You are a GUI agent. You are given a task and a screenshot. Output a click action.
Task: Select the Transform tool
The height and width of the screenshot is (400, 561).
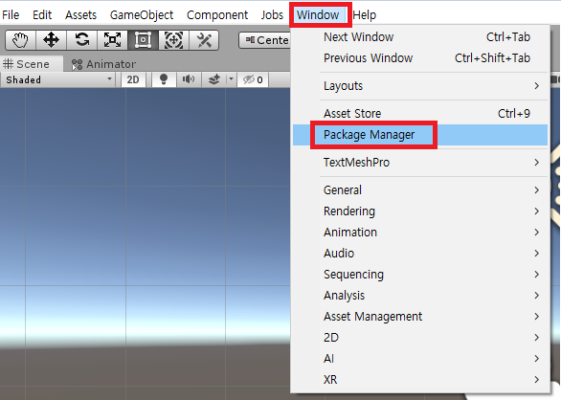pos(173,40)
